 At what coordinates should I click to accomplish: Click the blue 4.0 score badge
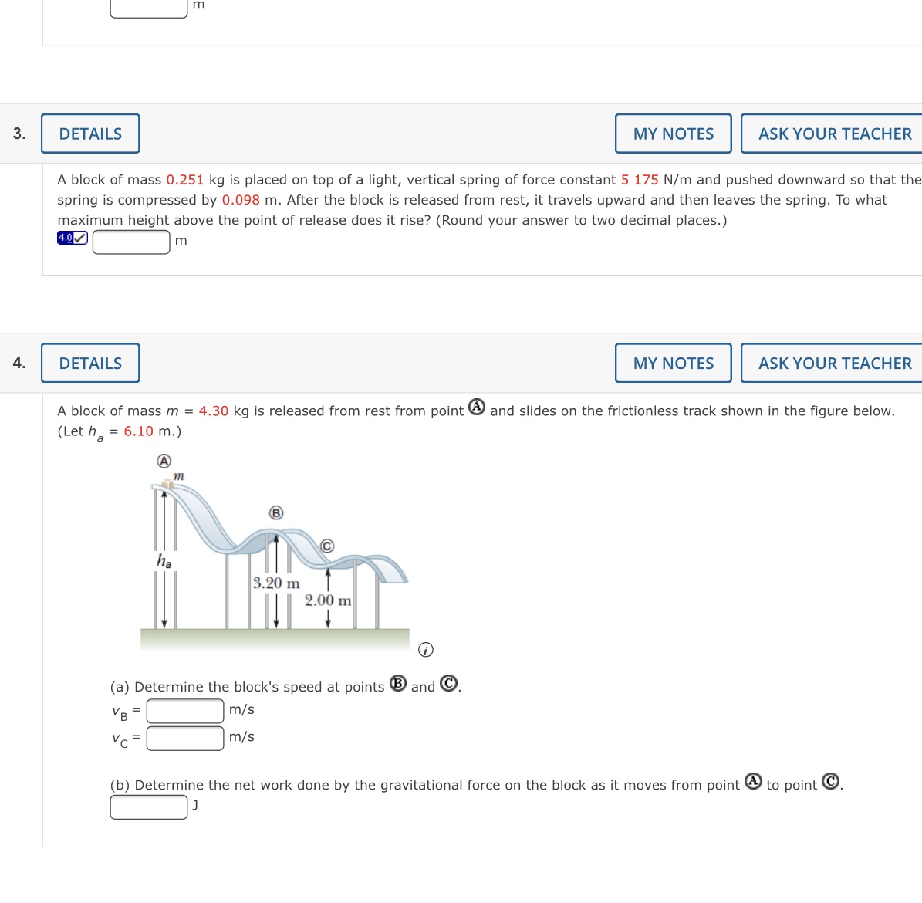(x=65, y=237)
